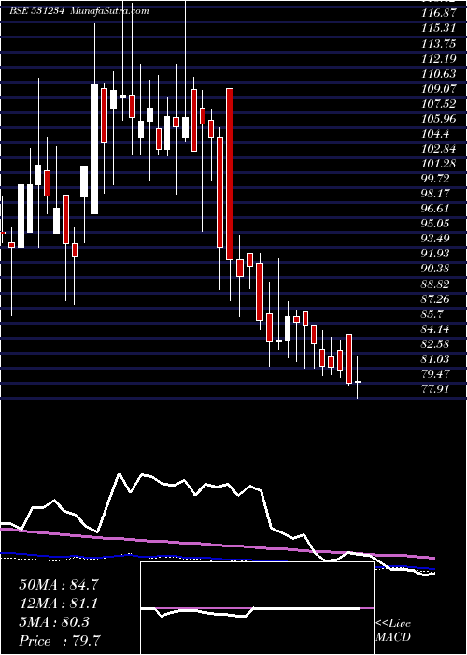Click the 12MA : 81.1 readout
The image size is (467, 655).
tap(59, 604)
